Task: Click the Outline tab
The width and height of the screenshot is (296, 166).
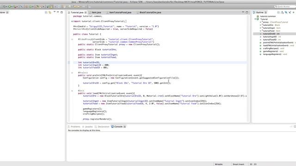Action: pyautogui.click(x=260, y=12)
